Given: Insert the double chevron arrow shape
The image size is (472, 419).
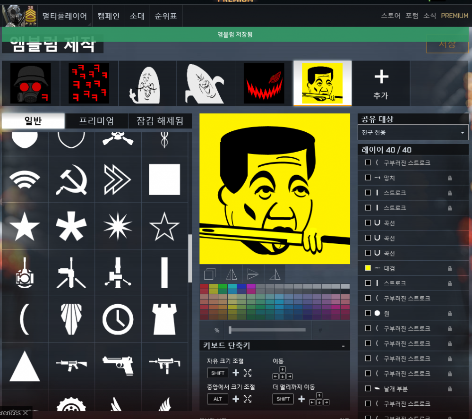Looking at the screenshot, I should (118, 180).
